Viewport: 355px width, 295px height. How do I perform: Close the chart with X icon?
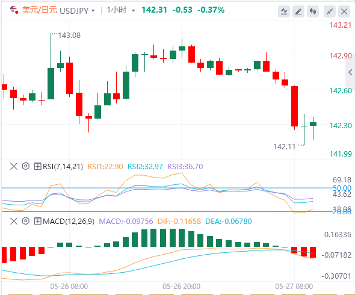tap(344, 11)
